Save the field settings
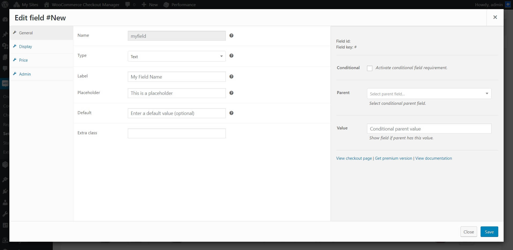 [489, 232]
